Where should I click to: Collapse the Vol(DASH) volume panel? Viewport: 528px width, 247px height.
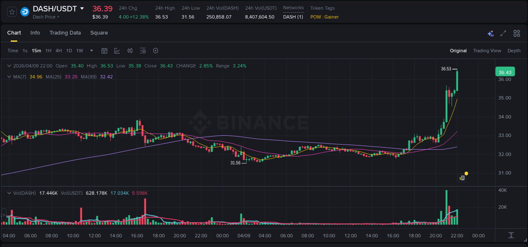[x=9, y=193]
